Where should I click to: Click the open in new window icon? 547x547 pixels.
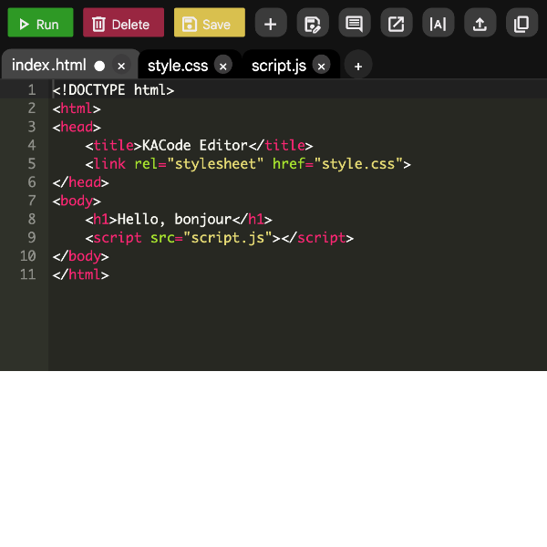click(396, 24)
